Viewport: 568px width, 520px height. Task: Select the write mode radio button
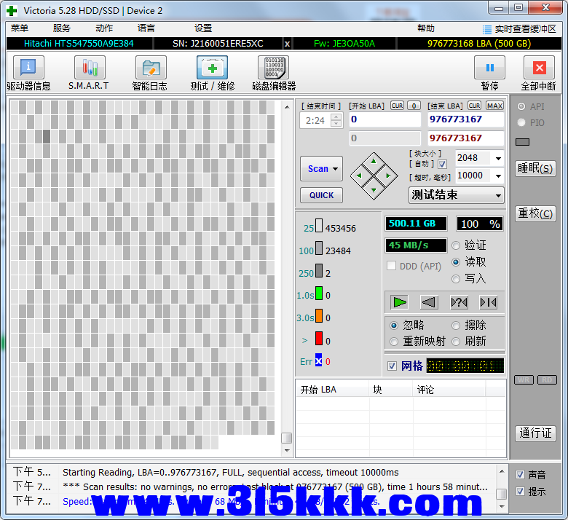pos(457,278)
